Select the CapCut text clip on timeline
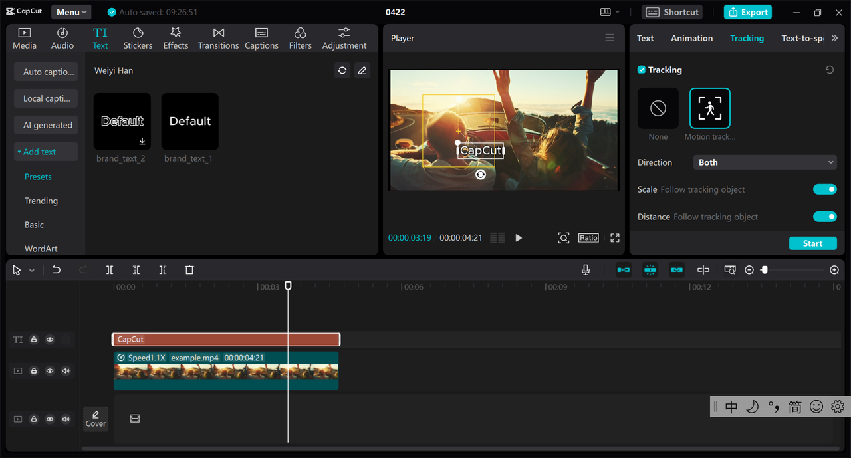The image size is (851, 458). [x=226, y=340]
